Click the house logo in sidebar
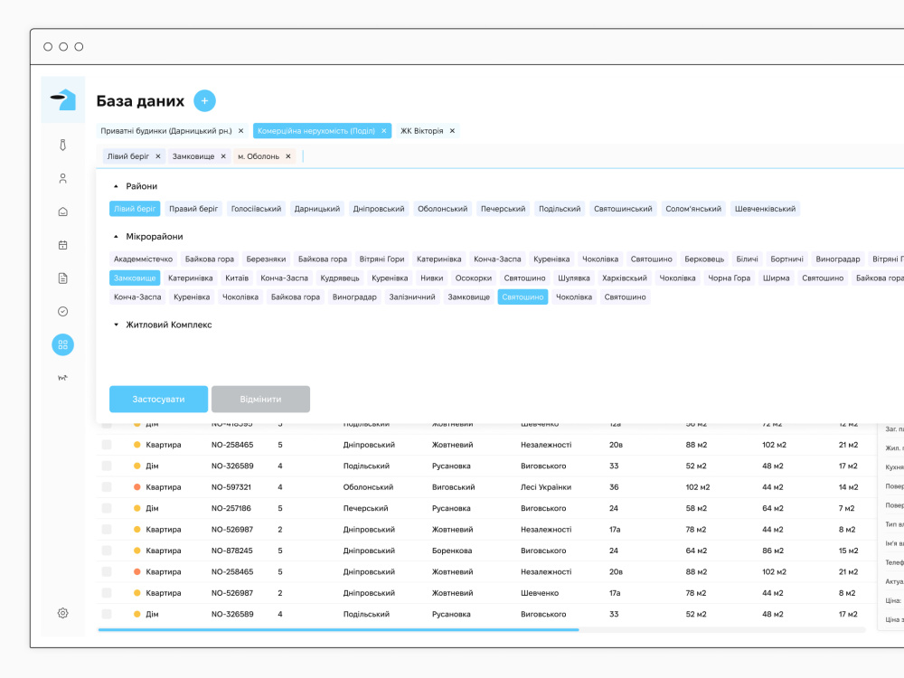 (x=63, y=99)
